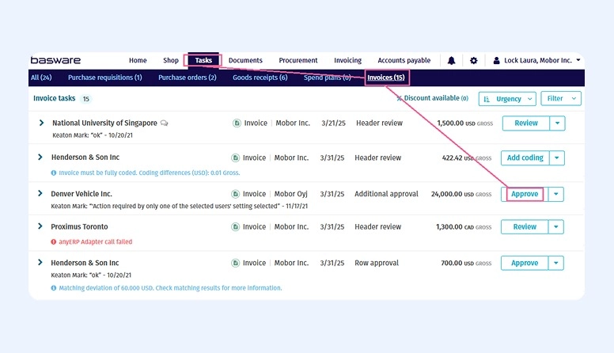Expand the Proximus Toronto invoice row
This screenshot has height=353, width=614.
click(x=40, y=226)
